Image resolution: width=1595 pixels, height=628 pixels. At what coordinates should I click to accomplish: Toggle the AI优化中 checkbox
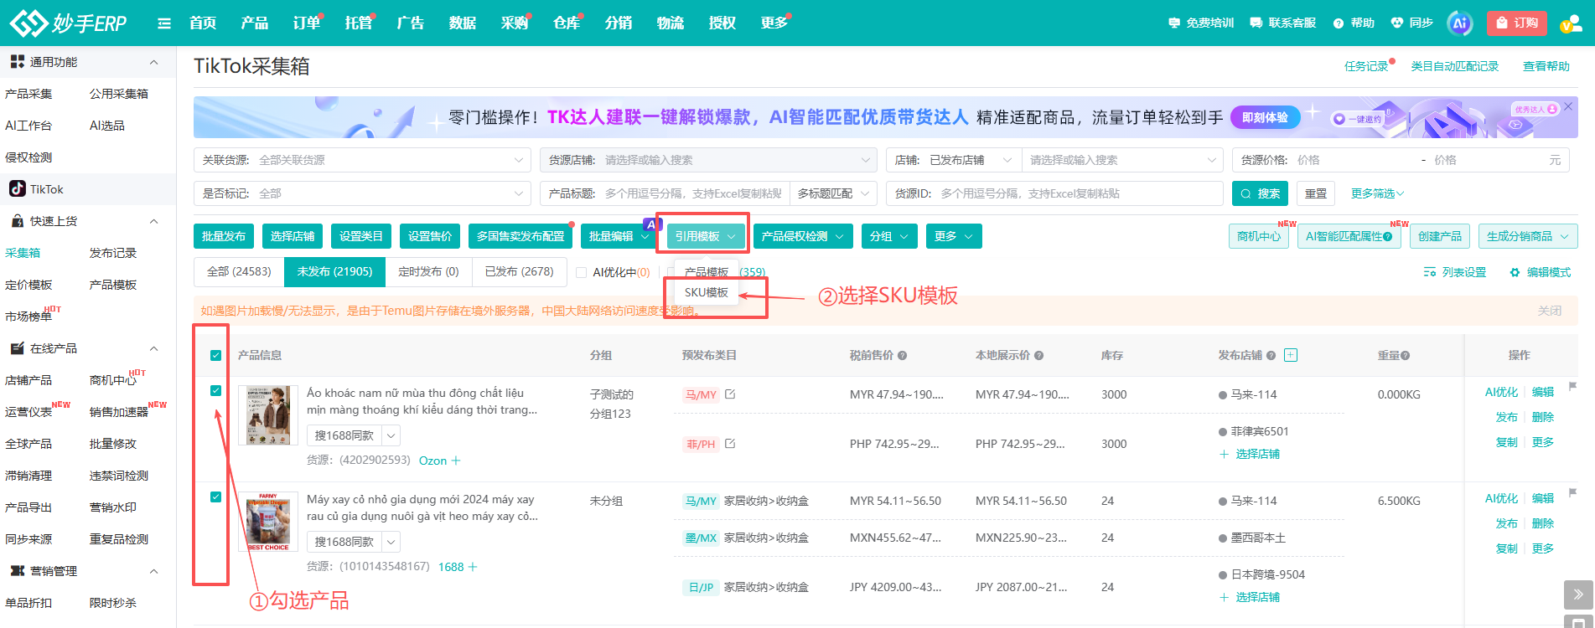point(581,272)
